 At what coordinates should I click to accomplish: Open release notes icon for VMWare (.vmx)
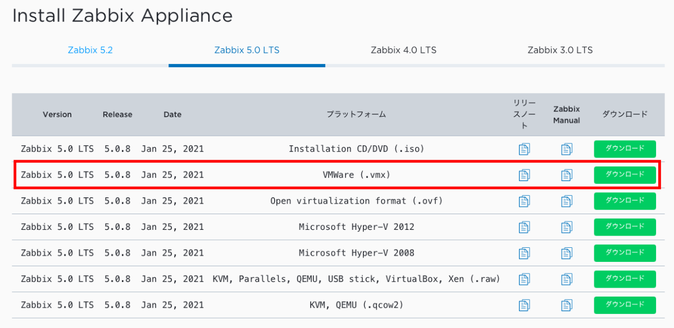524,175
